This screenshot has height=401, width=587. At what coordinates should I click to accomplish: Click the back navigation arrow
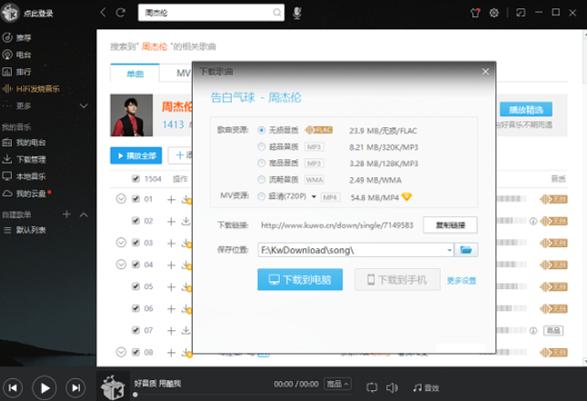pyautogui.click(x=103, y=13)
